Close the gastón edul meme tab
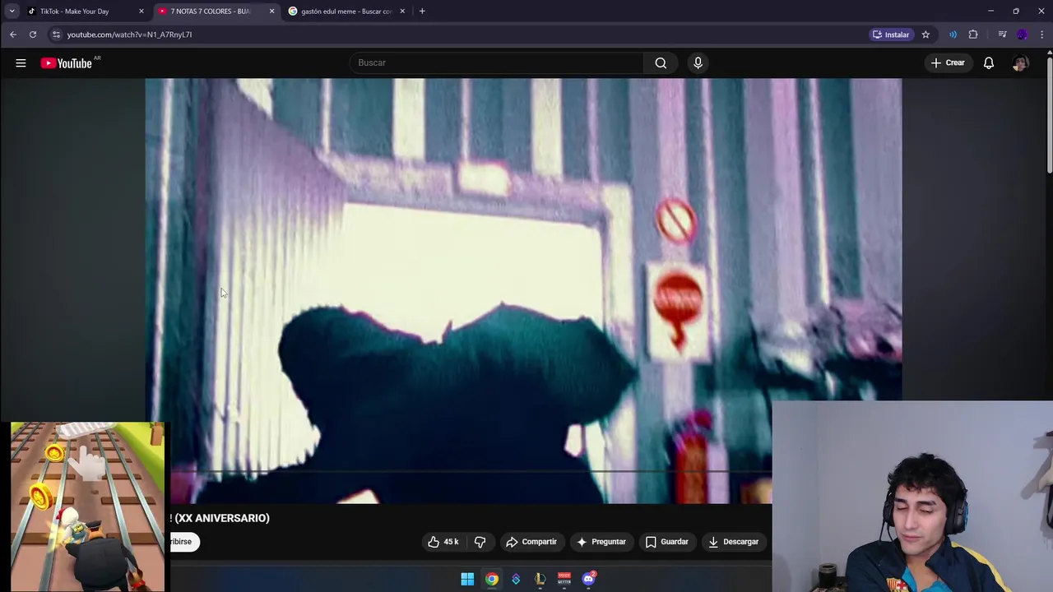The image size is (1053, 592). 403,12
